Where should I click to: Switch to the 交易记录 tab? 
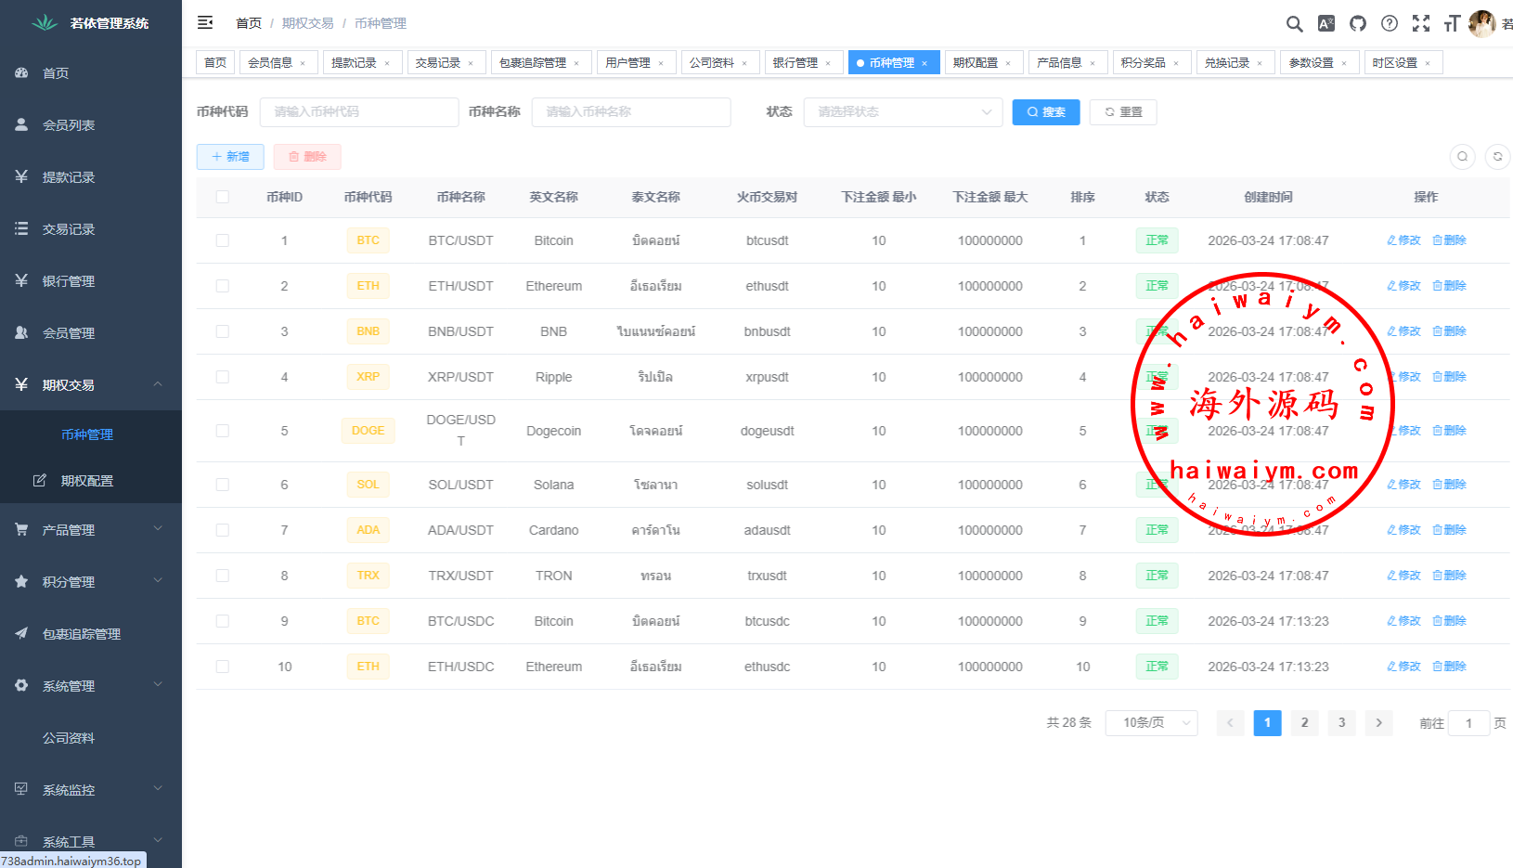[445, 63]
